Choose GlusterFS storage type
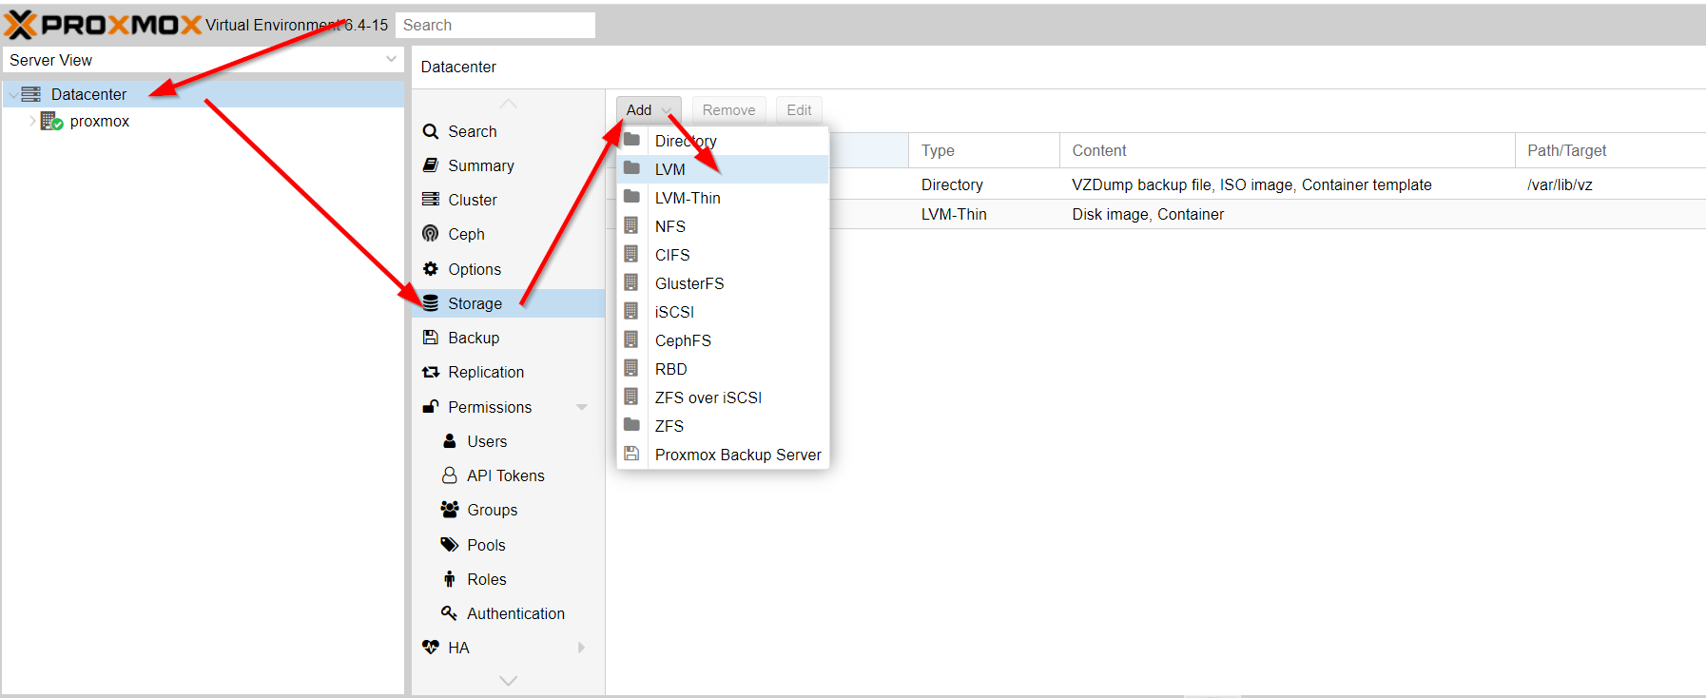The height and width of the screenshot is (698, 1706). pyautogui.click(x=723, y=283)
